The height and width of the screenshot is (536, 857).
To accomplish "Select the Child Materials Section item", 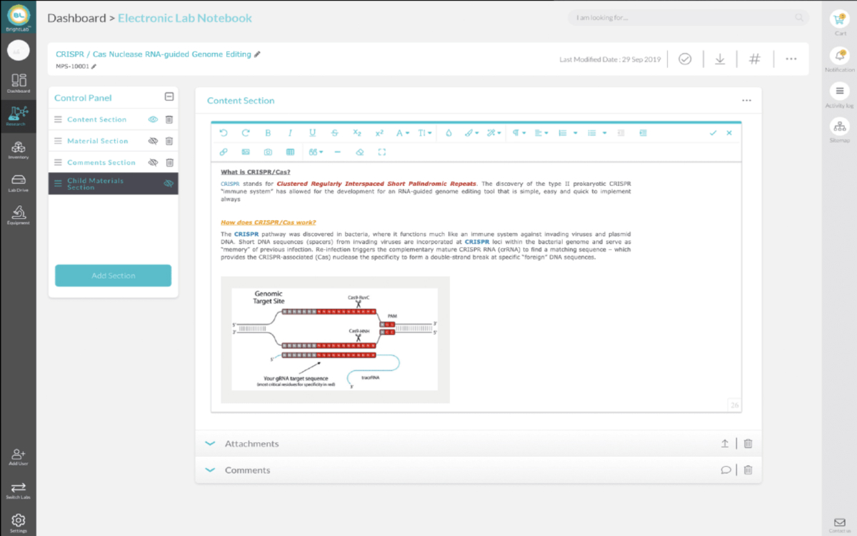I will pos(95,184).
